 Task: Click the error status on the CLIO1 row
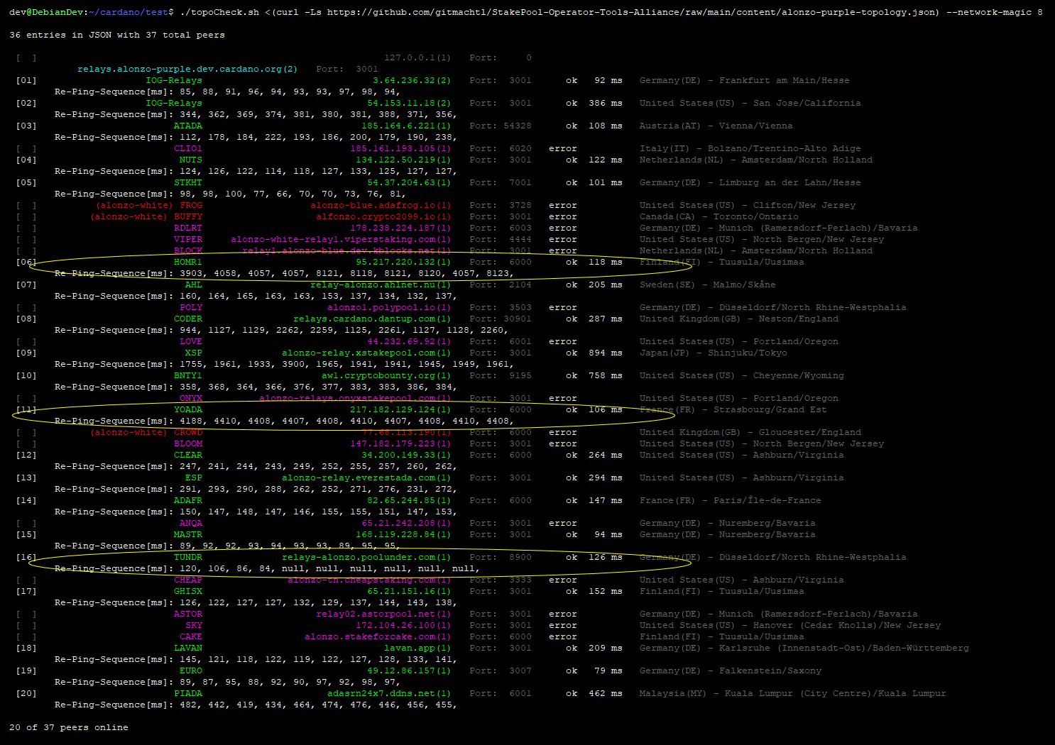562,148
